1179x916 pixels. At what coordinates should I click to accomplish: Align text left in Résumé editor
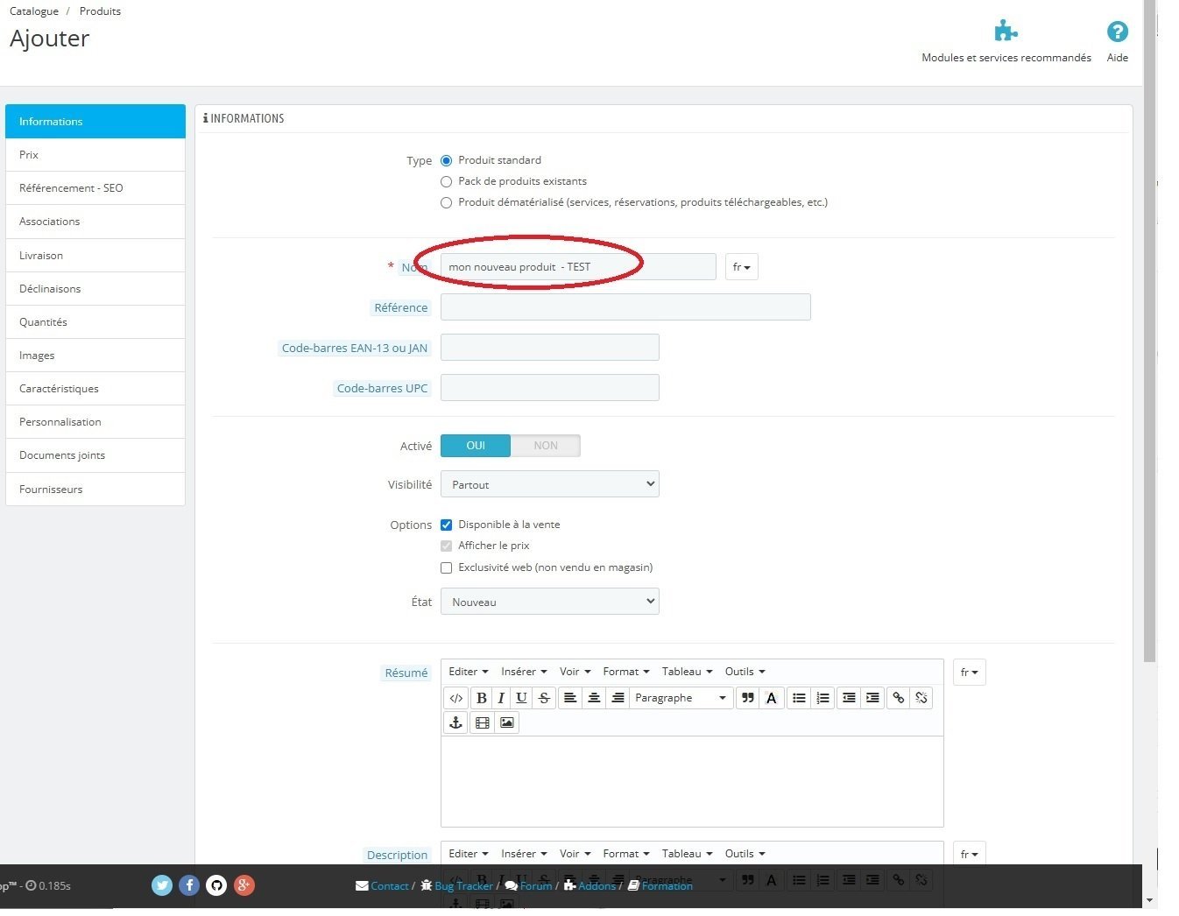570,698
